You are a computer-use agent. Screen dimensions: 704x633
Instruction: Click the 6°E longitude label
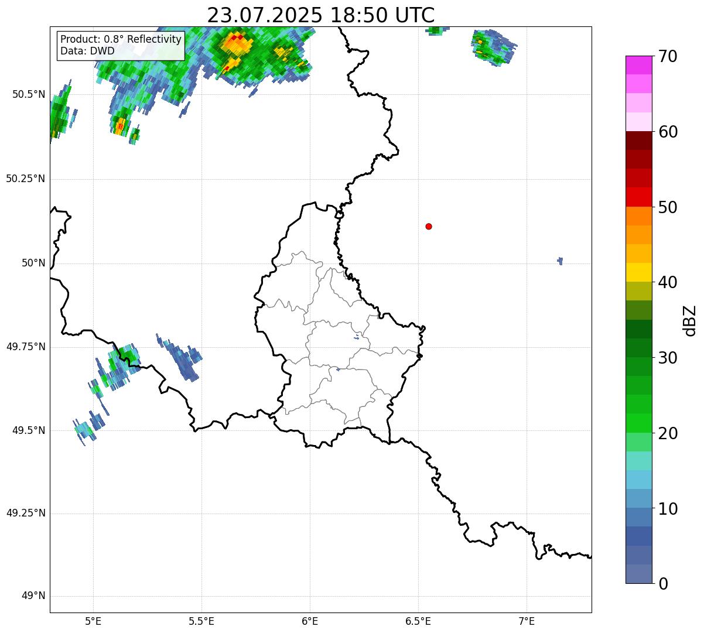(310, 621)
